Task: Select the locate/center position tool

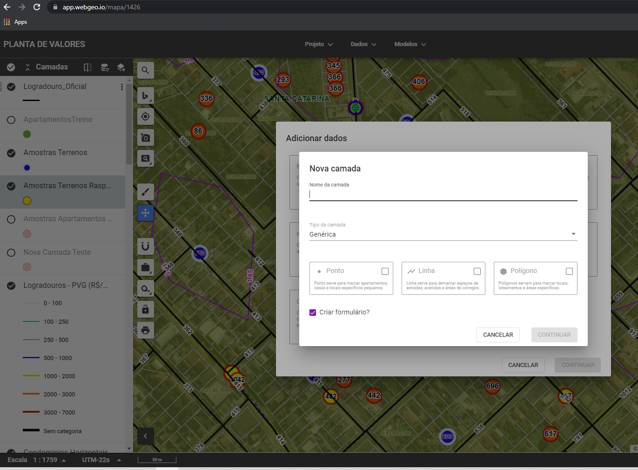Action: (x=145, y=116)
